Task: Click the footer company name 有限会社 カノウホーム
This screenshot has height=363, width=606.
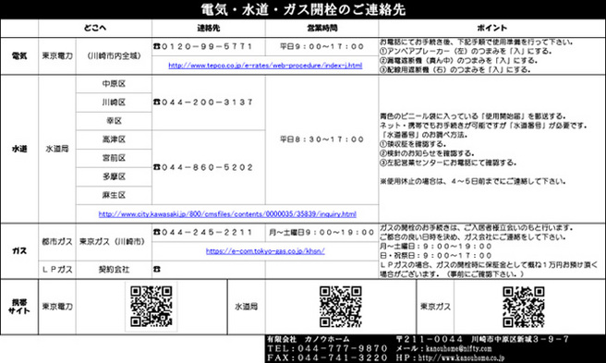Action: [308, 339]
